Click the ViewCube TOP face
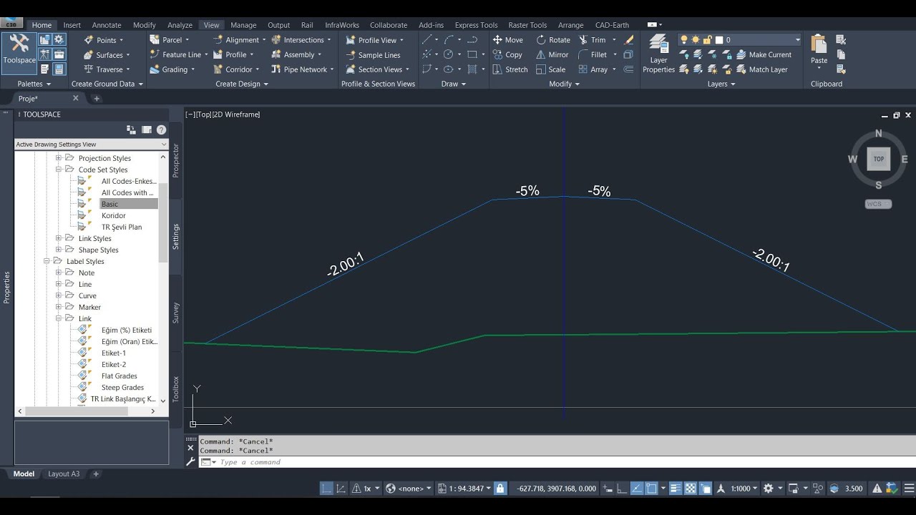Image resolution: width=916 pixels, height=515 pixels. 878,159
